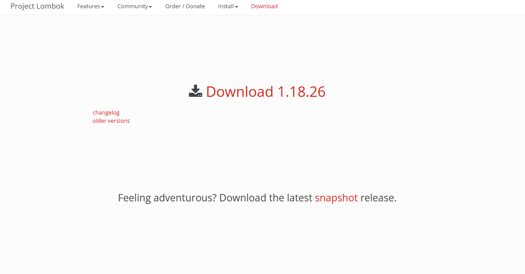
Task: Click the download tray icon beside the heading
Action: pos(195,91)
